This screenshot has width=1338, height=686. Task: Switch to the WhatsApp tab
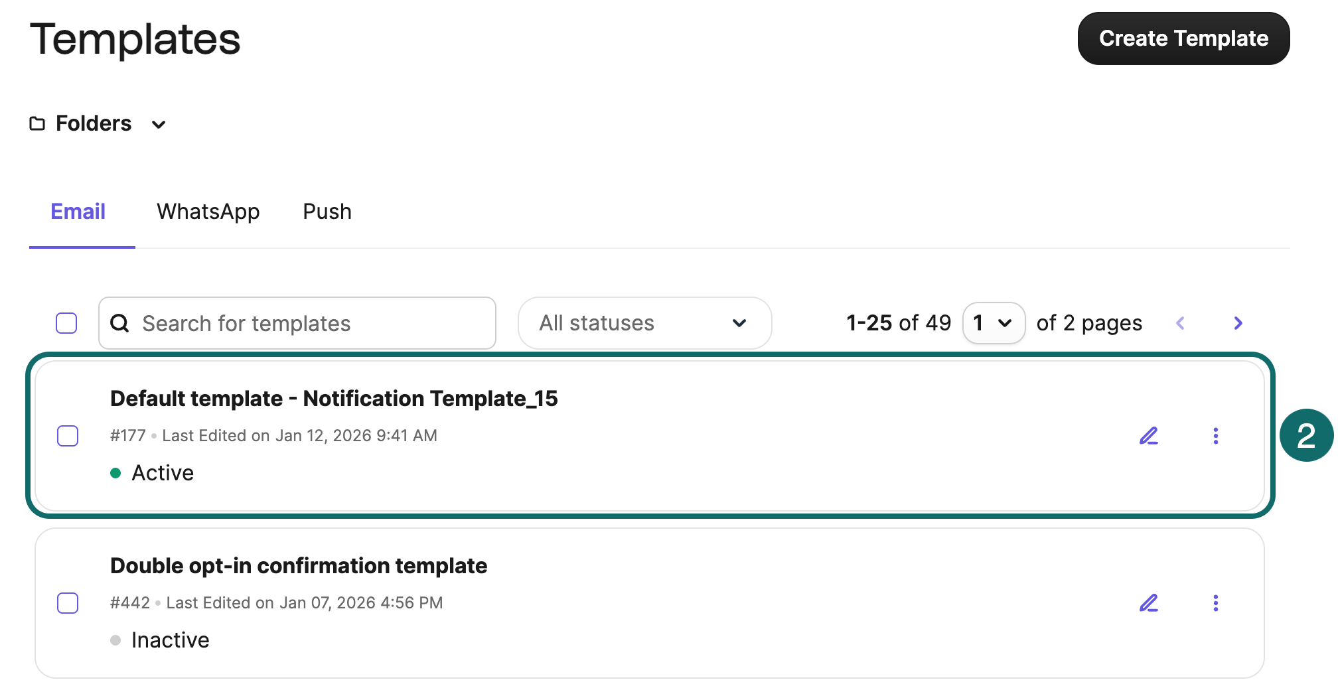(x=208, y=212)
